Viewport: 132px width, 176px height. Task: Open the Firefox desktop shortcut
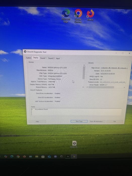point(90,15)
